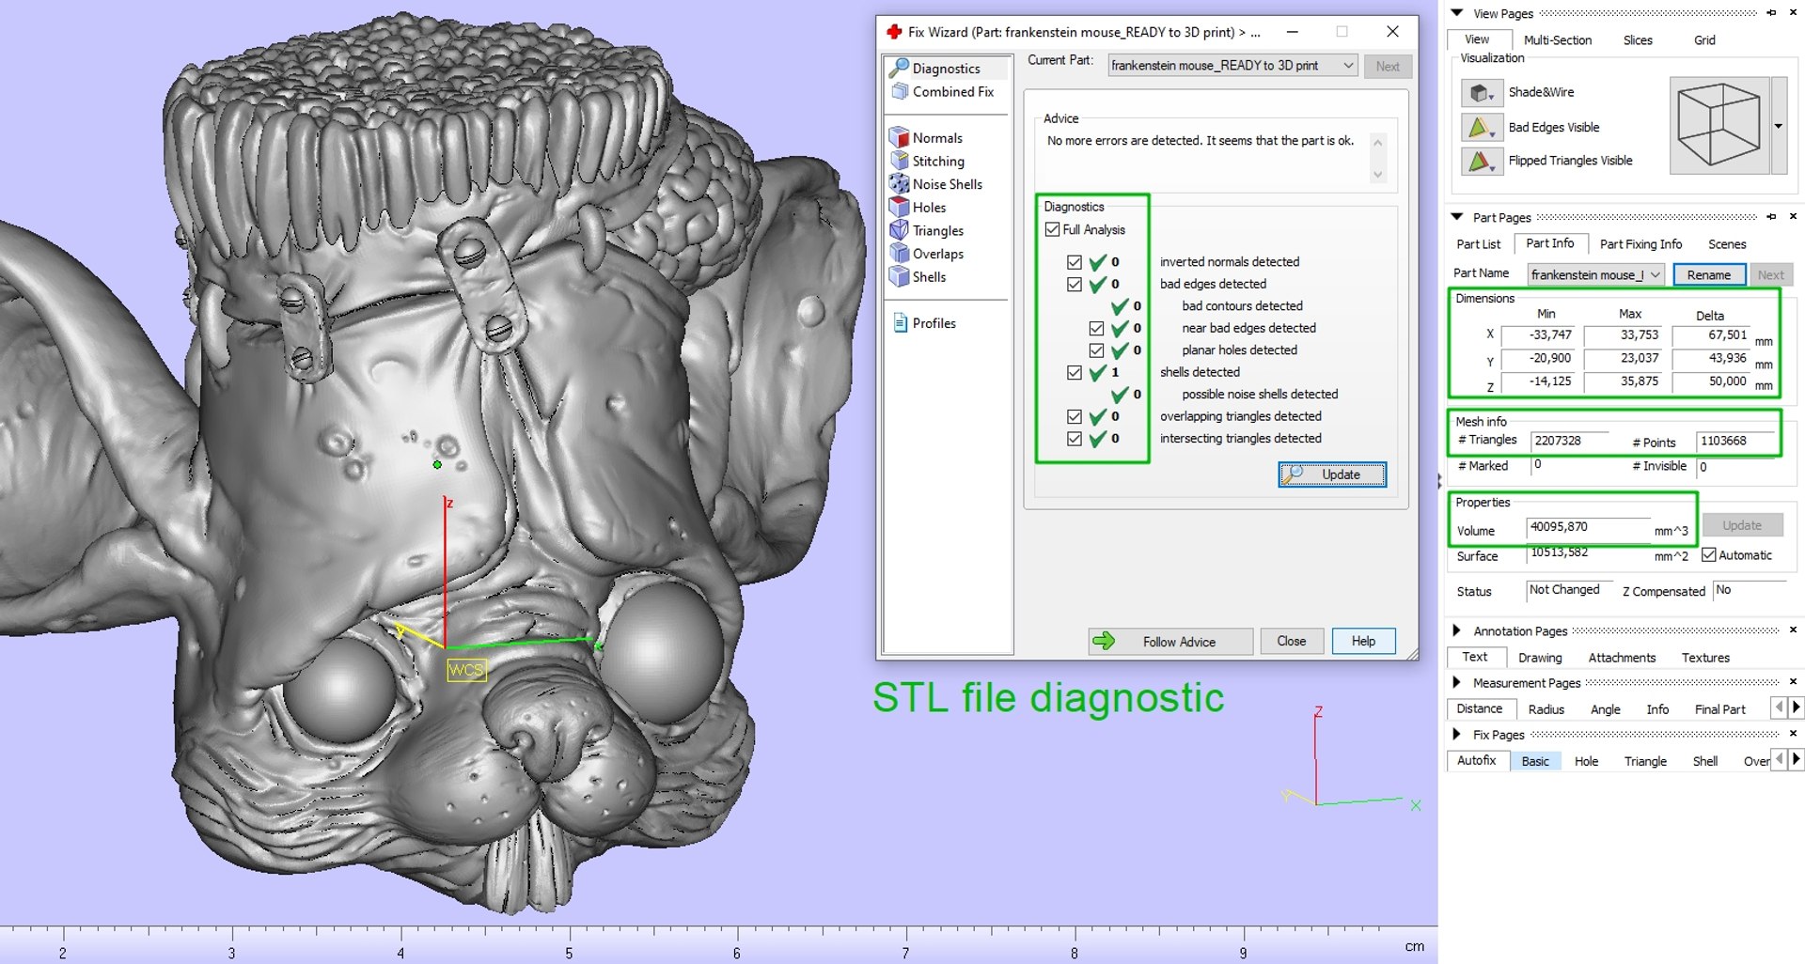Viewport: 1805px width, 964px height.
Task: Toggle shells detected checkbox
Action: pyautogui.click(x=1075, y=372)
